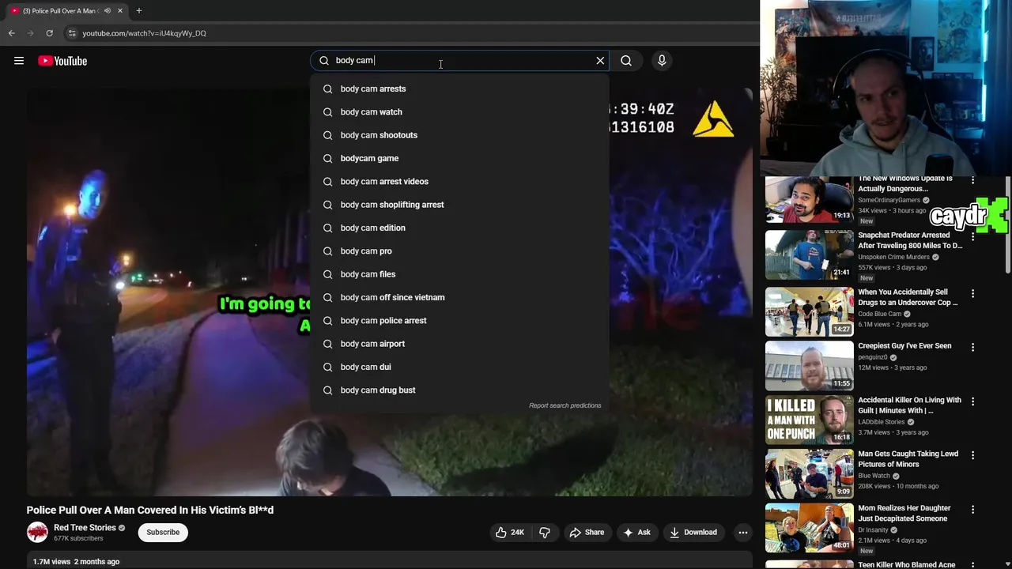1012x569 pixels.
Task: Choose suggestion 'body cam arrests'
Action: click(459, 89)
